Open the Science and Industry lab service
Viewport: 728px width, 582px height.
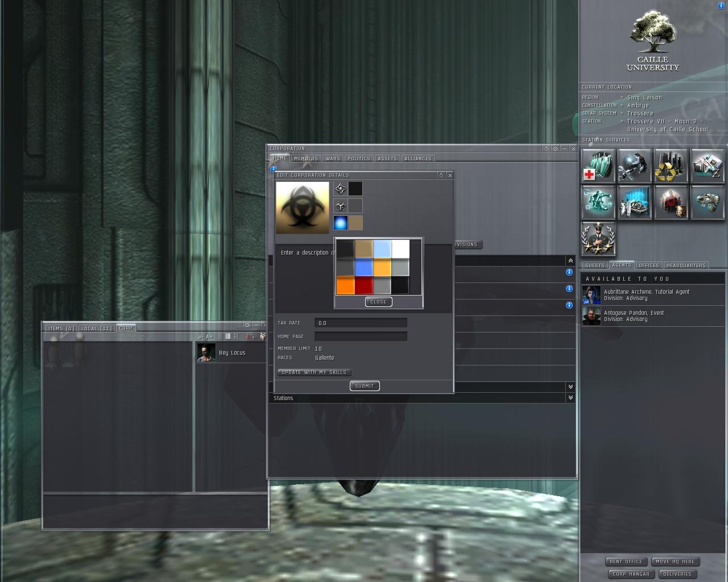pyautogui.click(x=635, y=202)
